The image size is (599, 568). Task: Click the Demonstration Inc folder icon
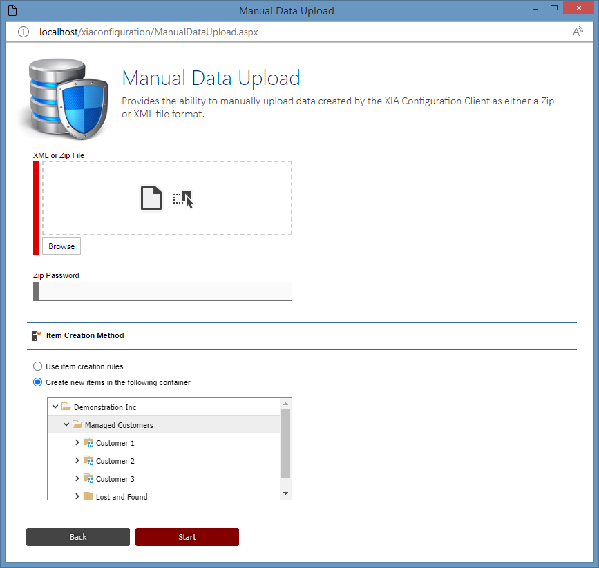coord(66,406)
